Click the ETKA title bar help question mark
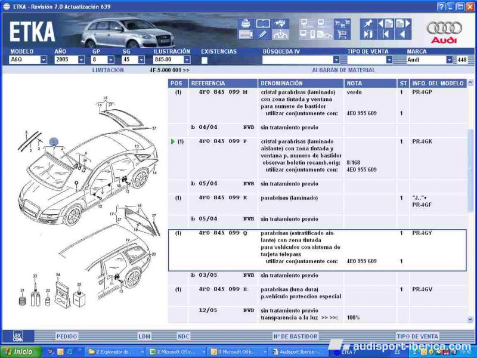477x358 pixels. click(441, 7)
